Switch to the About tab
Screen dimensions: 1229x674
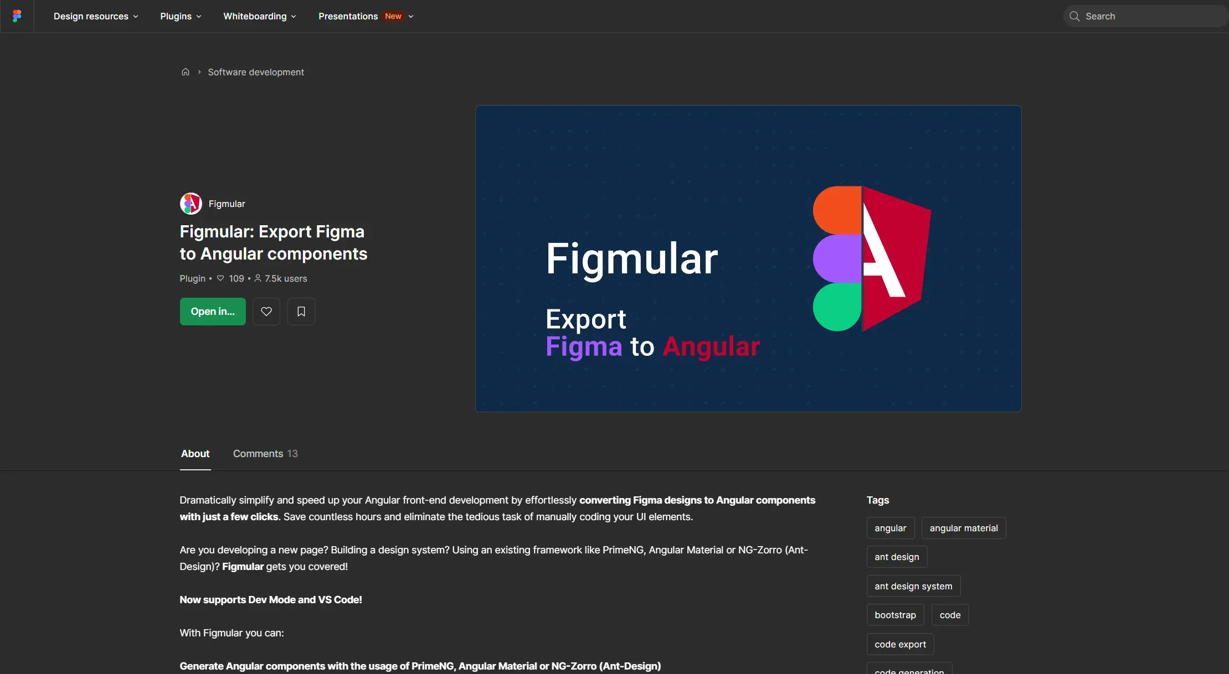tap(196, 454)
